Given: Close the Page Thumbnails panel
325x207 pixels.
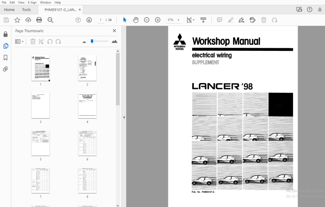Looking at the screenshot, I should click(x=114, y=31).
